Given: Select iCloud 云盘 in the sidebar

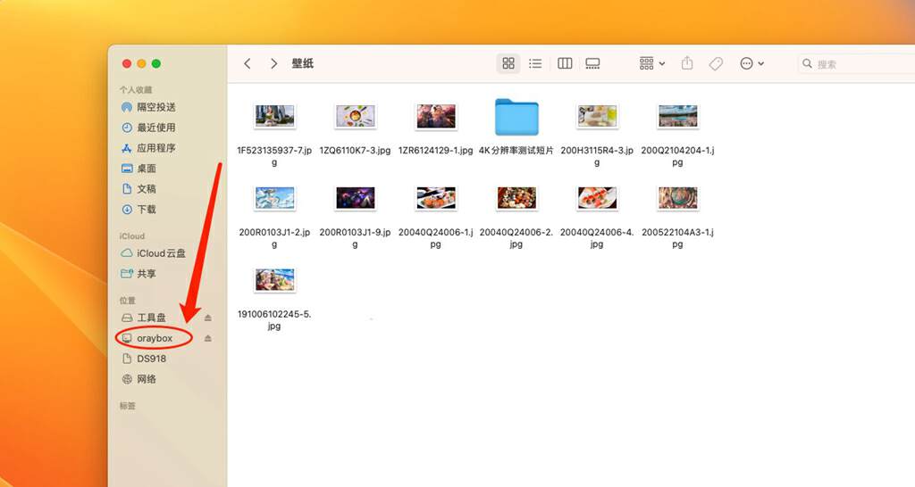Looking at the screenshot, I should point(161,253).
